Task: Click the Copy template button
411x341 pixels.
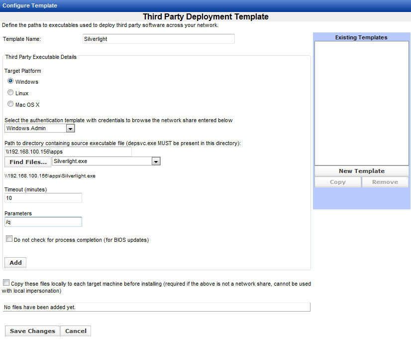Action: pos(337,182)
